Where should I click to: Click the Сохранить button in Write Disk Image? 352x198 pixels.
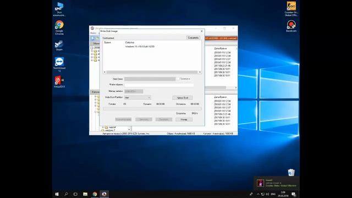193,38
